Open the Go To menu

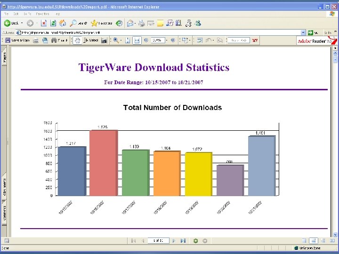(27, 14)
